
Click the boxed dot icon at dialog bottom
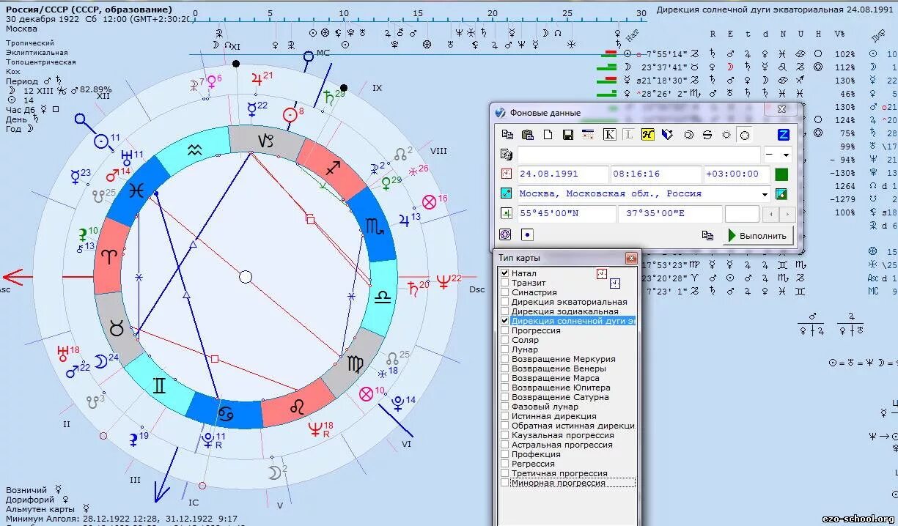tap(527, 234)
